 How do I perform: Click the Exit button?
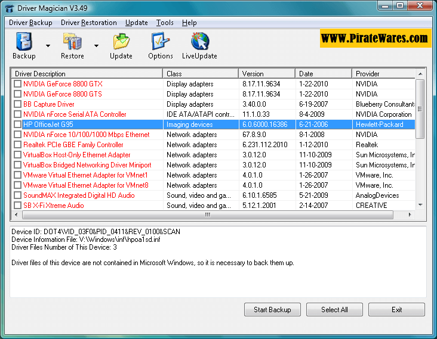[396, 310]
